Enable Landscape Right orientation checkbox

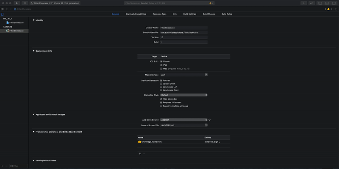tap(161, 90)
